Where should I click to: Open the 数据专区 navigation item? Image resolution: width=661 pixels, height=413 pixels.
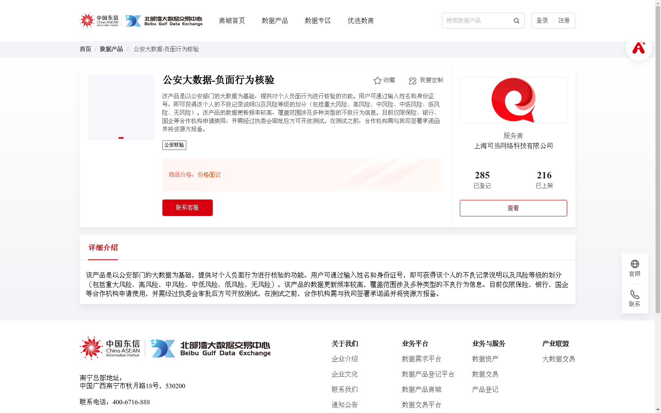318,21
